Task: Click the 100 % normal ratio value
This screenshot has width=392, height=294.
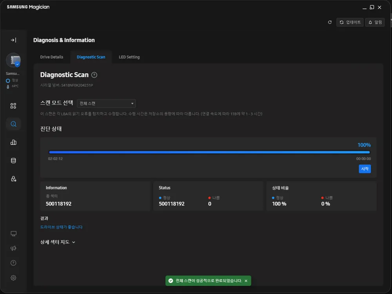Action: point(279,204)
